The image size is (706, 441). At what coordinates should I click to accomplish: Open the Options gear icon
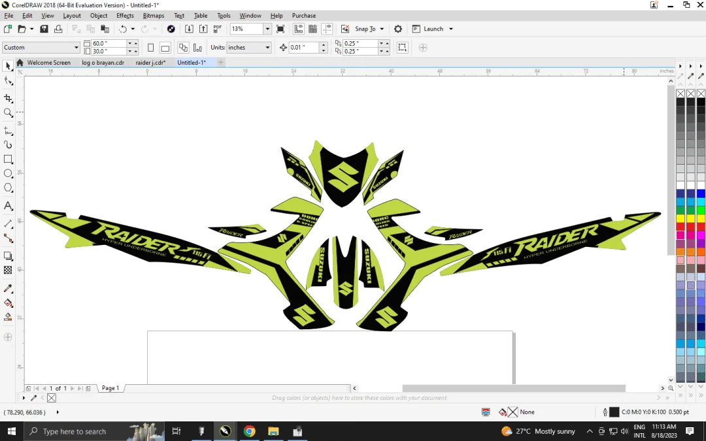point(398,29)
